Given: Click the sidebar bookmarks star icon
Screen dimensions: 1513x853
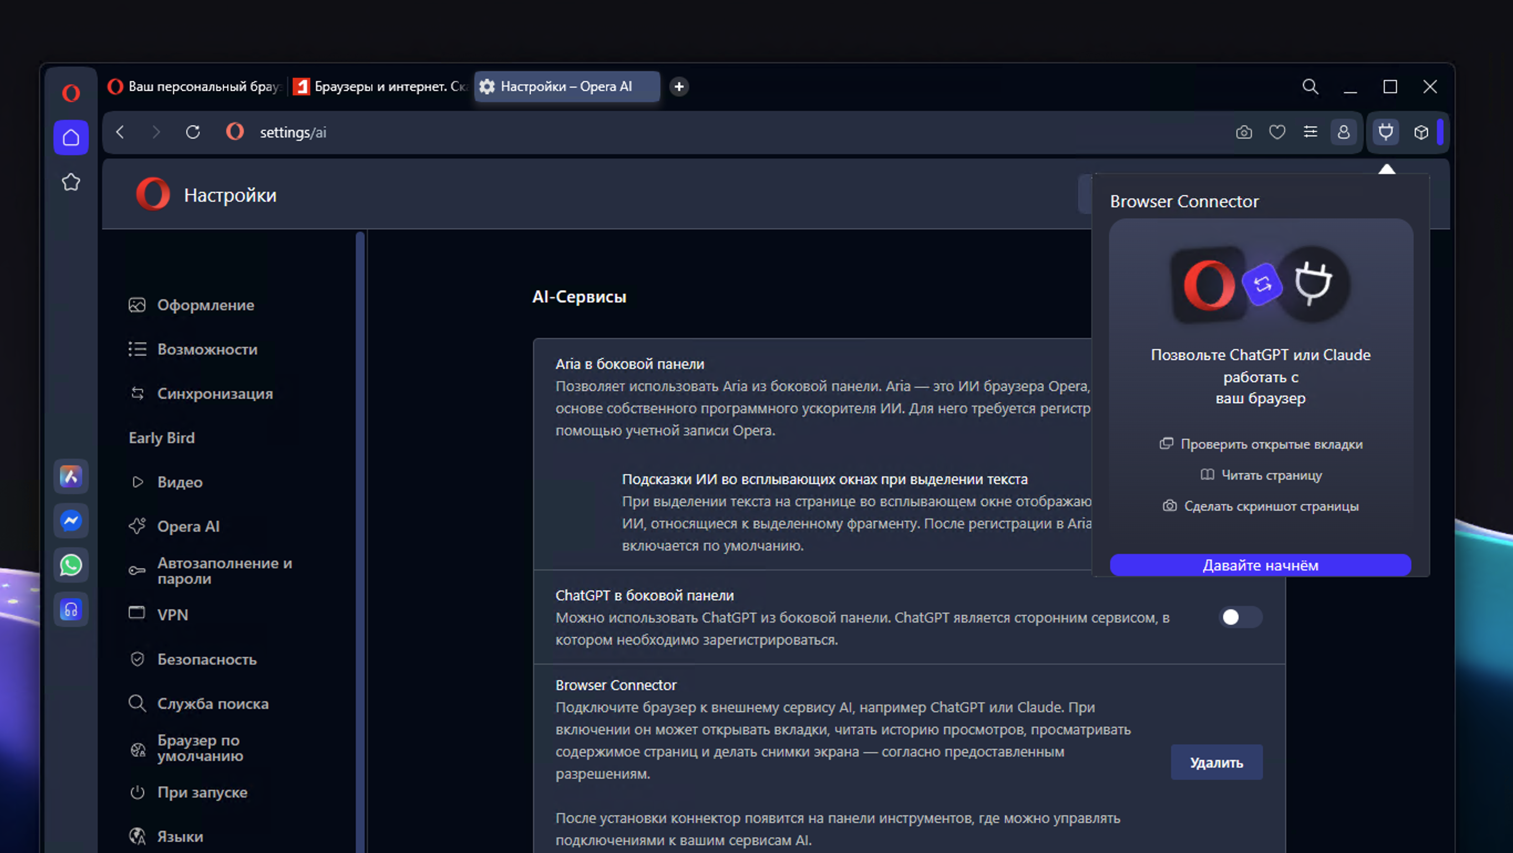Looking at the screenshot, I should (x=71, y=182).
